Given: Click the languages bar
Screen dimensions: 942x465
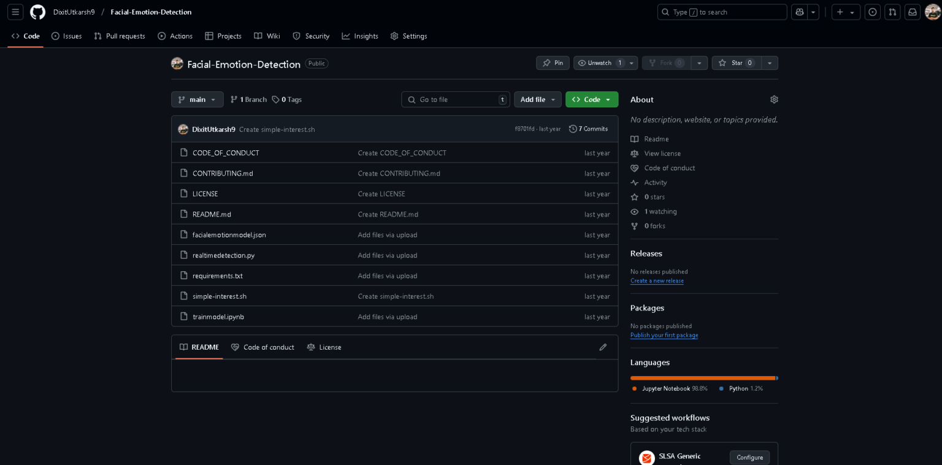Looking at the screenshot, I should click(704, 378).
